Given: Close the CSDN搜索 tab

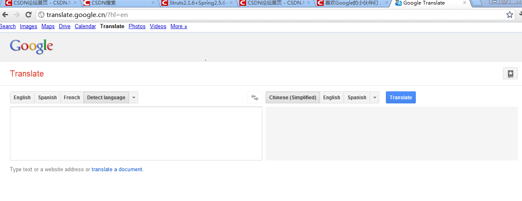Looking at the screenshot, I should pos(153,3).
